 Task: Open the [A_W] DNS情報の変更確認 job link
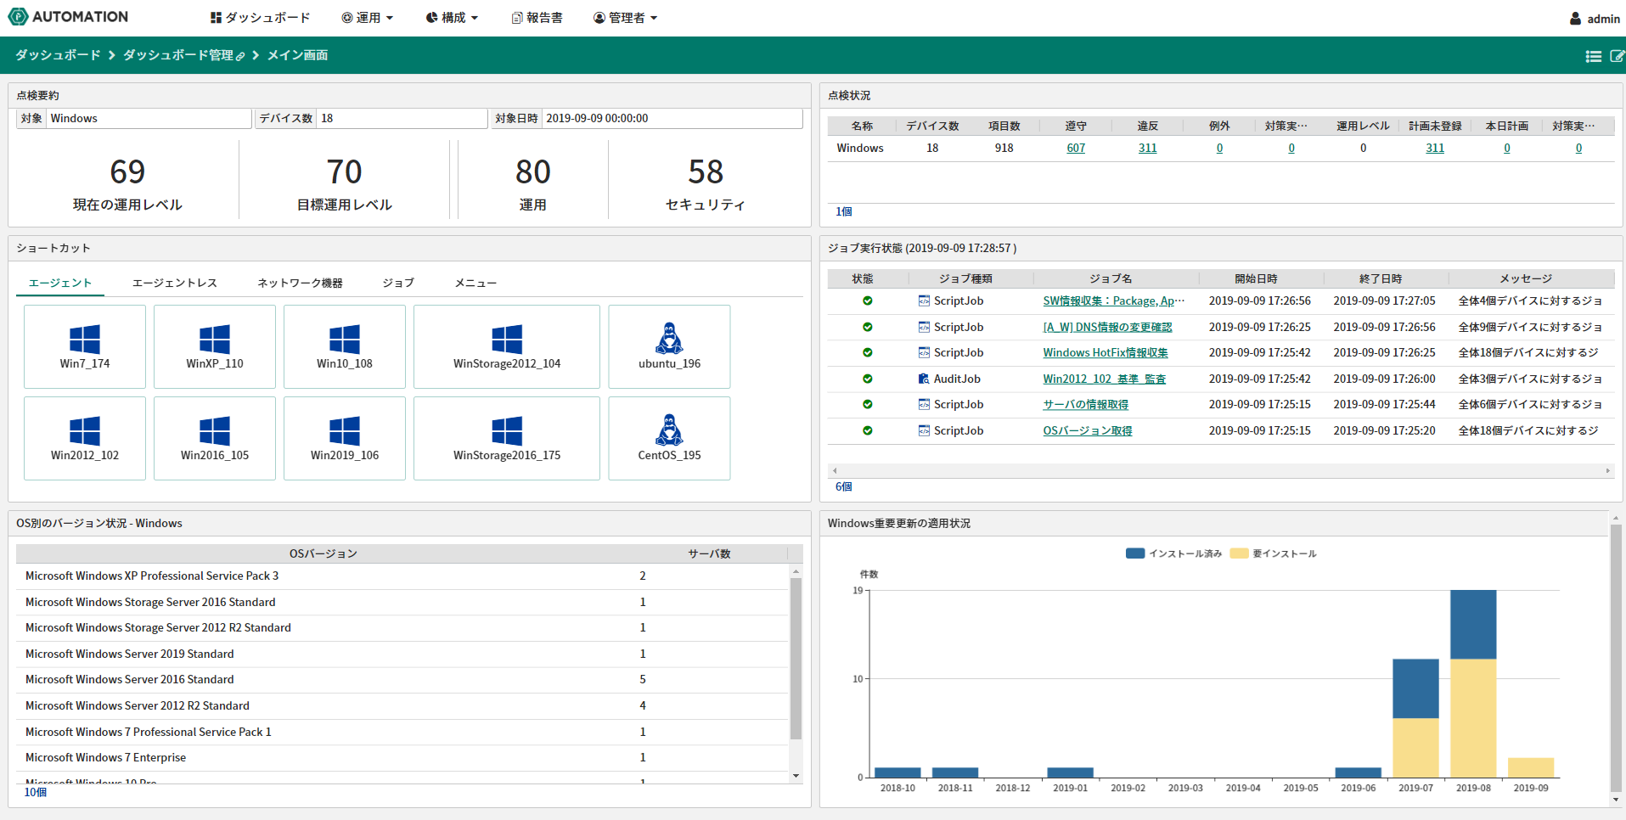coord(1107,327)
